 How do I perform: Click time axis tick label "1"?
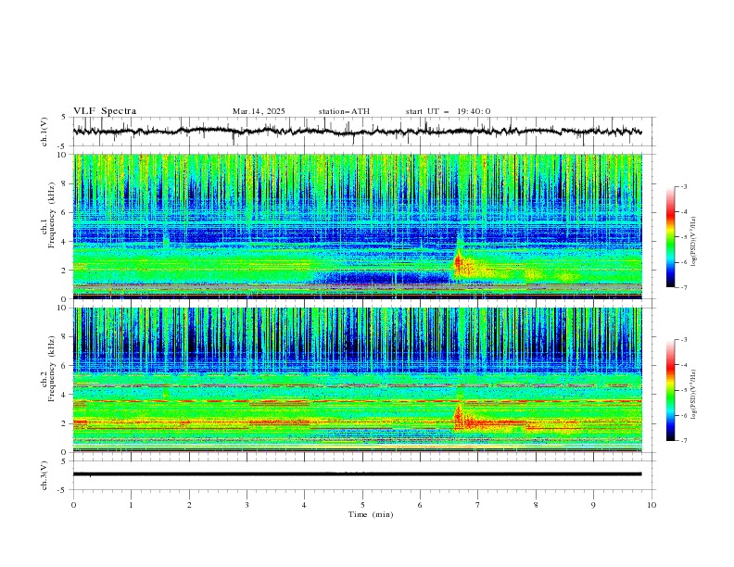coord(131,505)
